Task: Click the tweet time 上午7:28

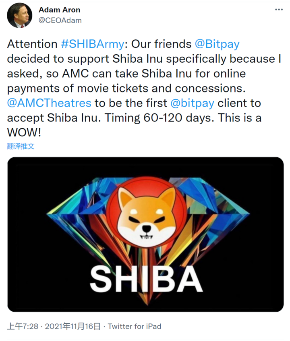Action: (23, 326)
